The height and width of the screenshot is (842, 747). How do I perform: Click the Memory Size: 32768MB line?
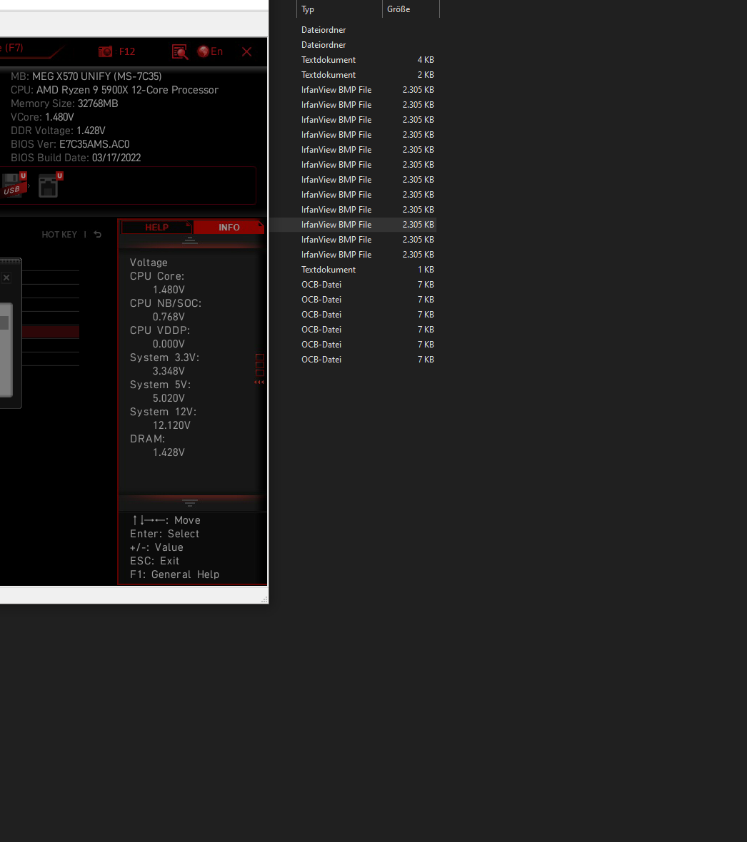click(64, 103)
